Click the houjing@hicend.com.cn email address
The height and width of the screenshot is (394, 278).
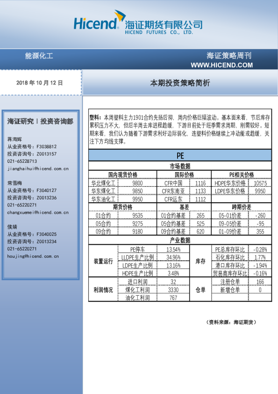pyautogui.click(x=33, y=256)
